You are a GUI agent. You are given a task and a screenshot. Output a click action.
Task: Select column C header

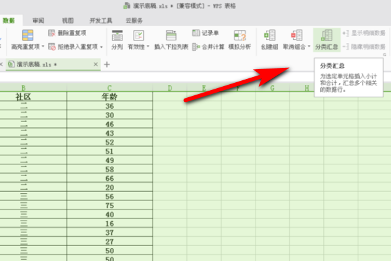(x=109, y=88)
